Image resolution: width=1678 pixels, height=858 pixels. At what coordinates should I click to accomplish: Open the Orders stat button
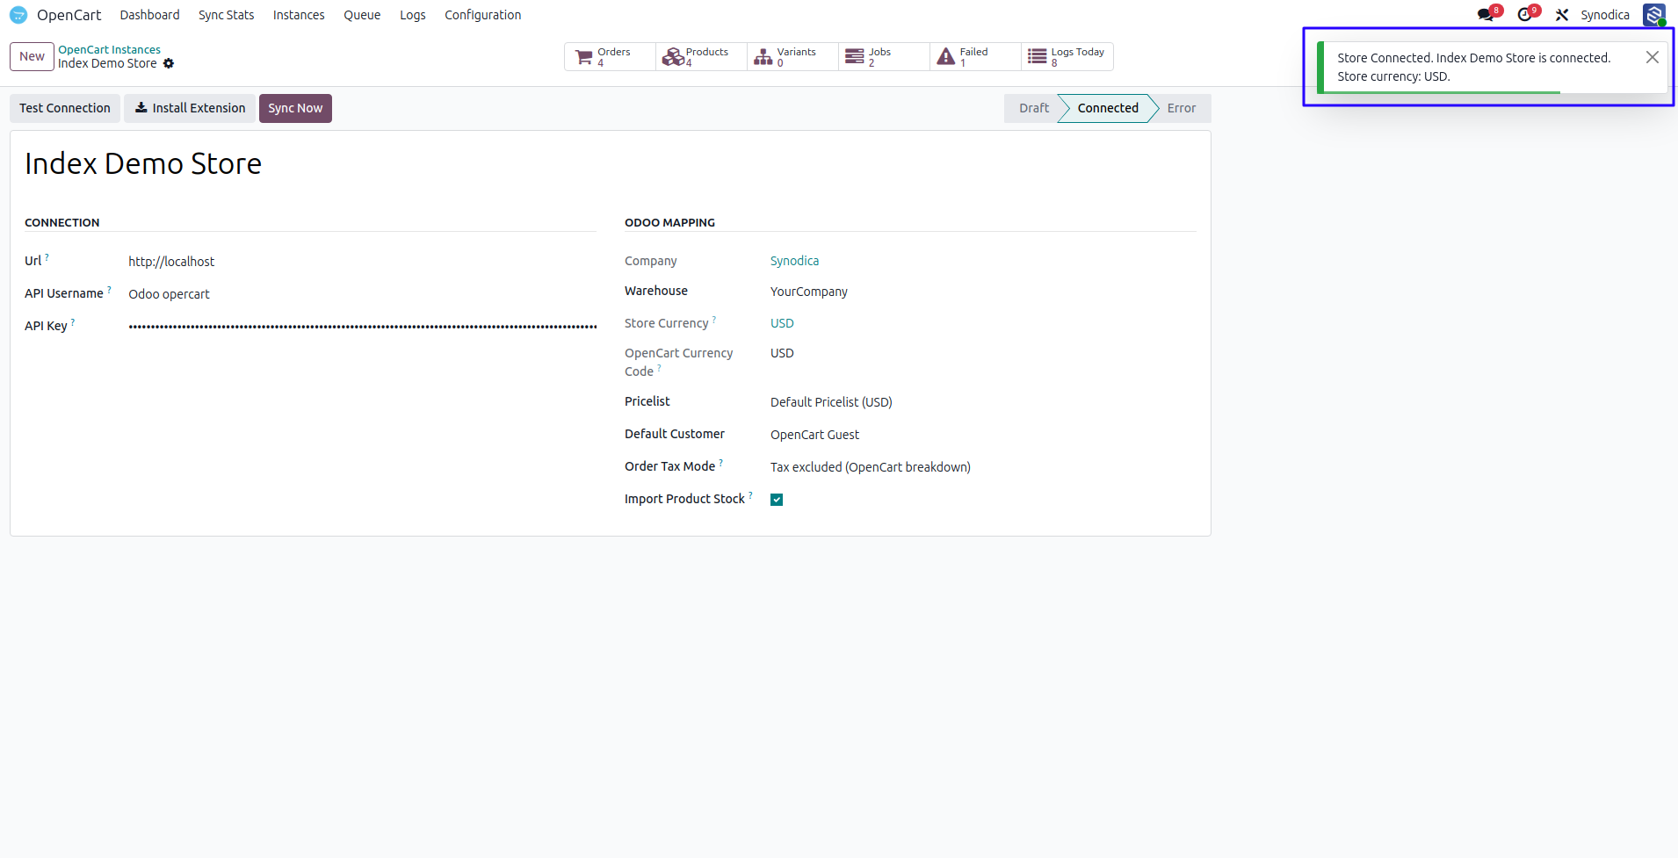[610, 56]
